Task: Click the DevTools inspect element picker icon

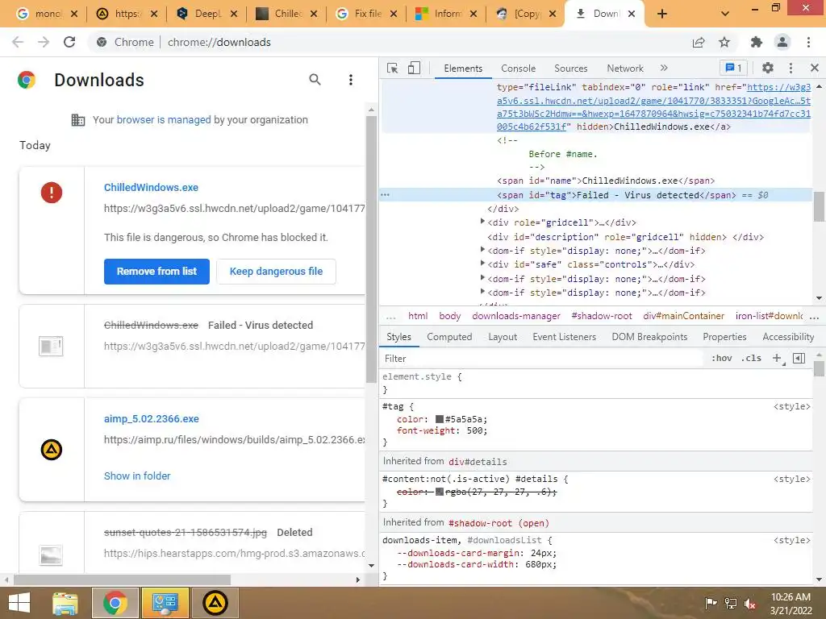Action: click(392, 68)
